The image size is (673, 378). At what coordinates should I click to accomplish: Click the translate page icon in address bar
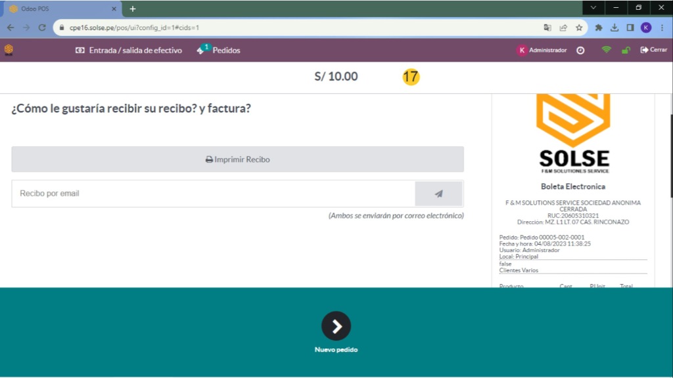coord(547,28)
